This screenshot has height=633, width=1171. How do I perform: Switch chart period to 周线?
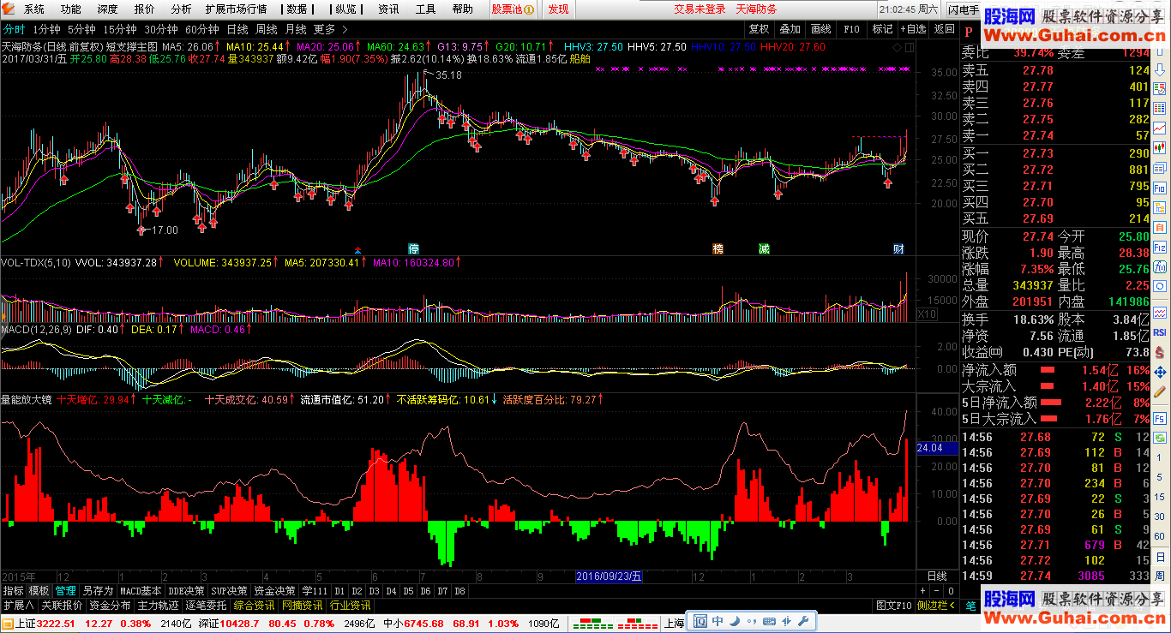pyautogui.click(x=267, y=28)
